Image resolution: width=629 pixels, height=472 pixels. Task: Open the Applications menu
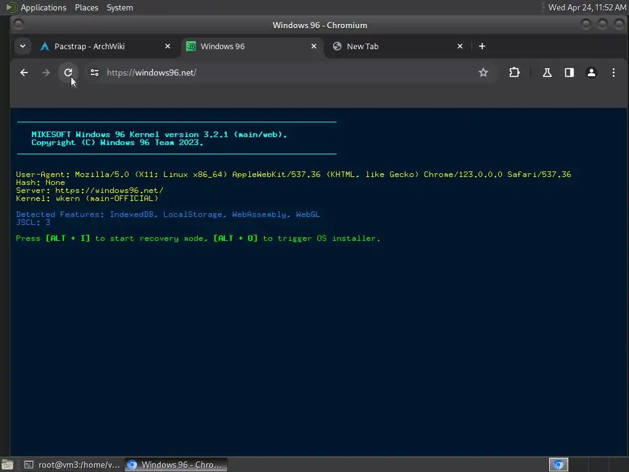pyautogui.click(x=44, y=7)
